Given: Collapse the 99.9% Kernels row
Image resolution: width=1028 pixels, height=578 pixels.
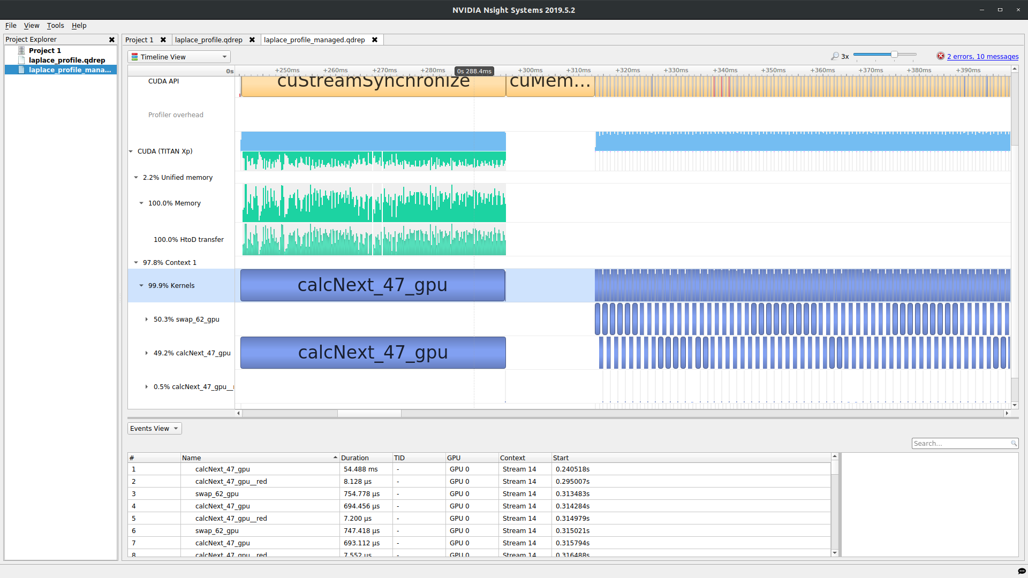Looking at the screenshot, I should coord(141,286).
